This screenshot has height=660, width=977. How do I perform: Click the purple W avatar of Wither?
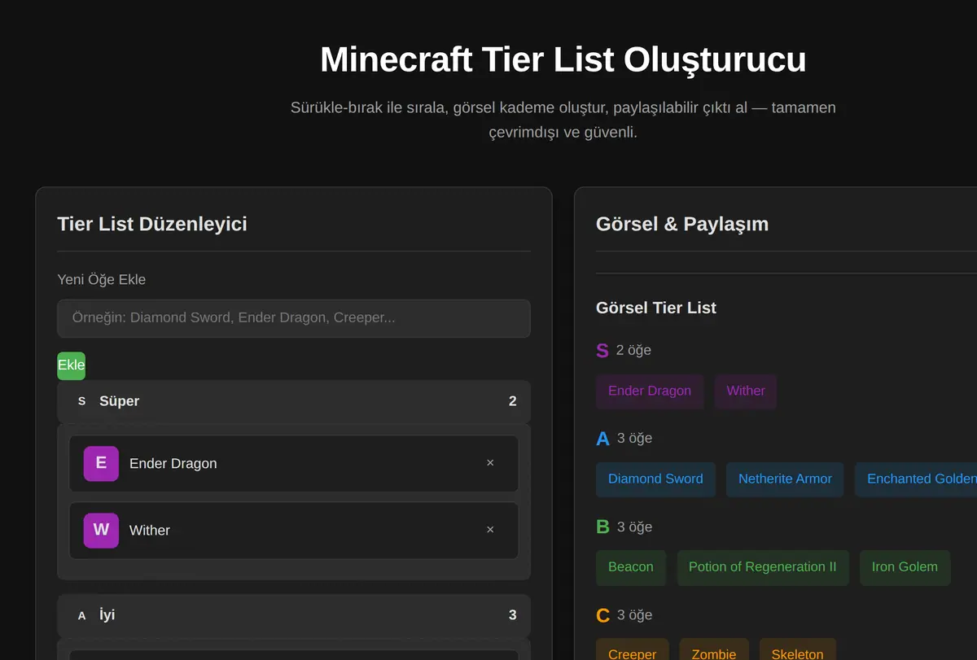tap(101, 530)
